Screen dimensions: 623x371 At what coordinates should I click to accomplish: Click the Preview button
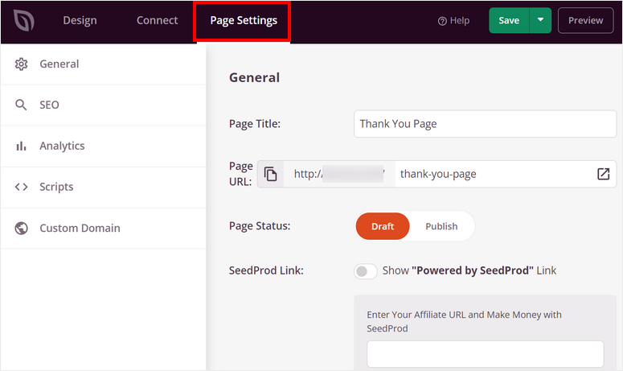(x=585, y=21)
